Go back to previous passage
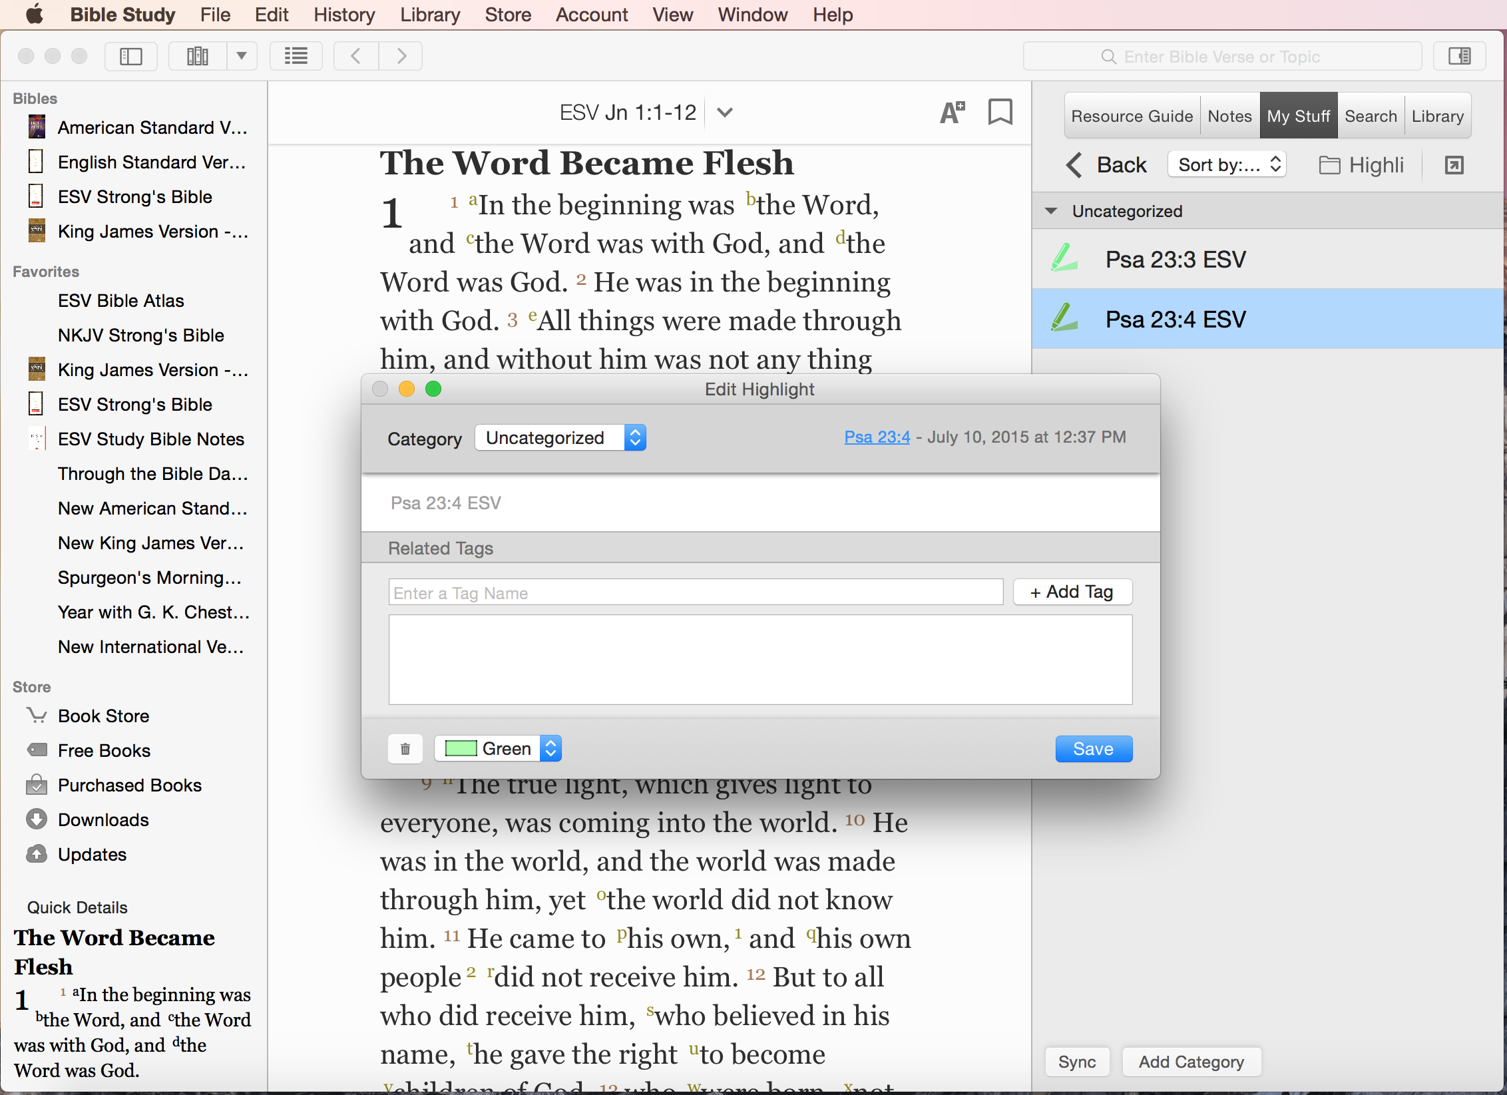The height and width of the screenshot is (1095, 1507). click(356, 57)
